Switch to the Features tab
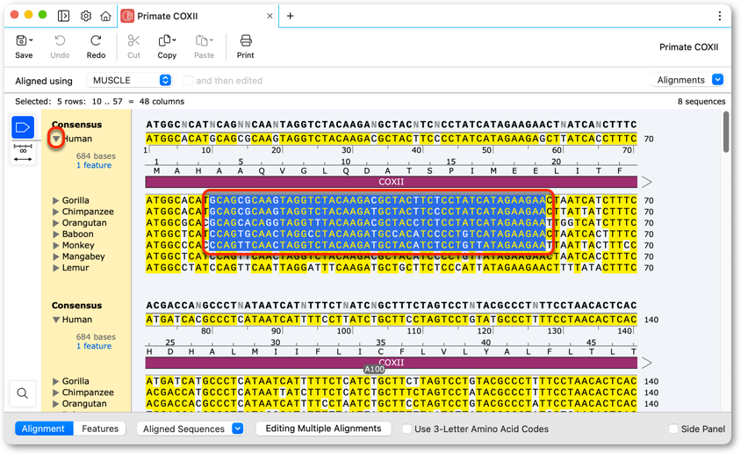Screen dimensions: 741x454 [x=100, y=429]
